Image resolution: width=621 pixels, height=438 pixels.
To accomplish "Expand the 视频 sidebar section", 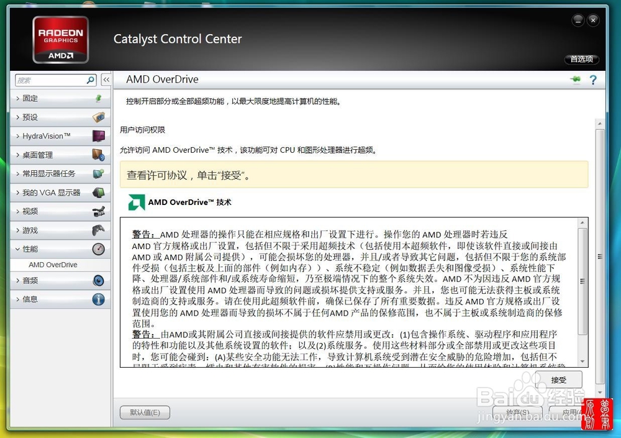I will (x=60, y=211).
